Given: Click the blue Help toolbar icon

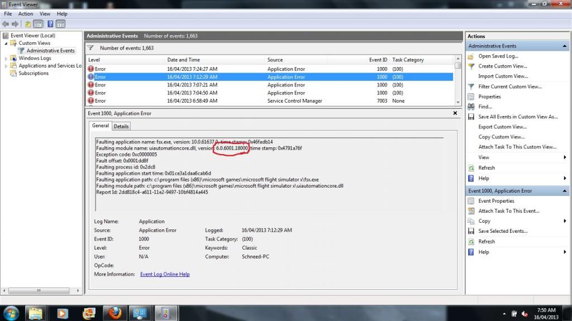Looking at the screenshot, I should [x=50, y=24].
